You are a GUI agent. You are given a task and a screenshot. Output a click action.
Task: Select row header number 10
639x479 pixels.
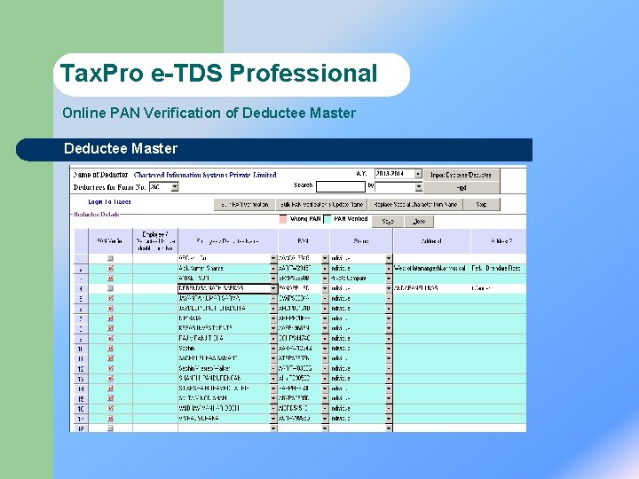click(81, 349)
